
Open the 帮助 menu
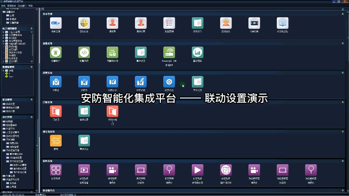click(30, 5)
